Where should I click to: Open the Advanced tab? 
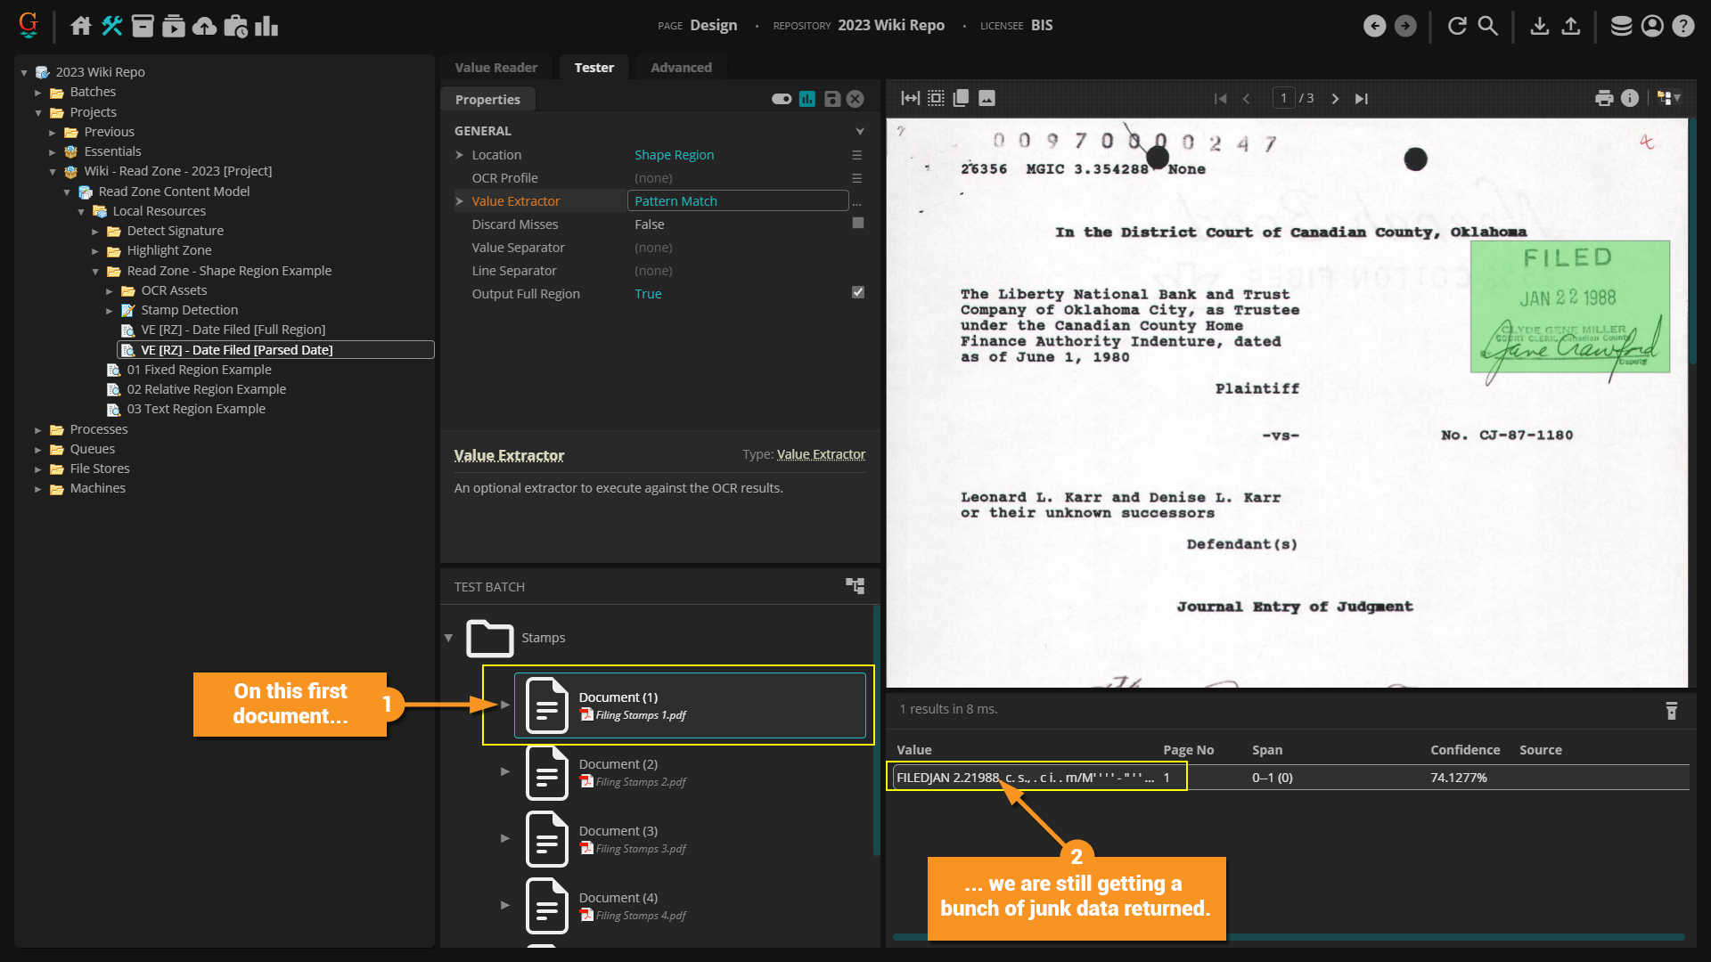(x=681, y=68)
